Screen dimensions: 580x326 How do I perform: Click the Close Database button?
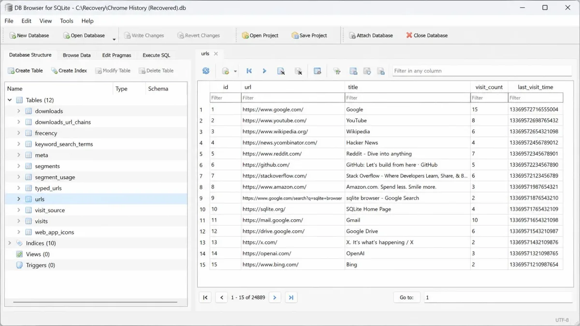click(427, 35)
